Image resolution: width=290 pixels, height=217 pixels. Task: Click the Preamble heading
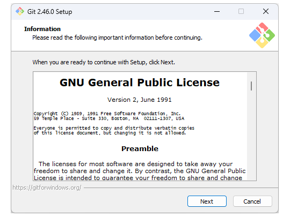pyautogui.click(x=140, y=149)
